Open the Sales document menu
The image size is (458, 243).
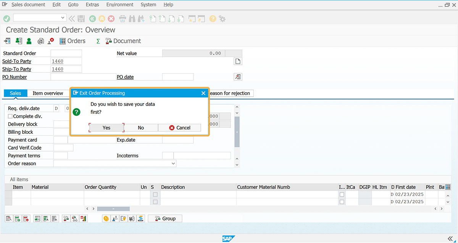click(28, 5)
